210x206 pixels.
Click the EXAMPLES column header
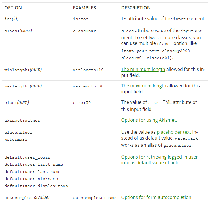84,8
